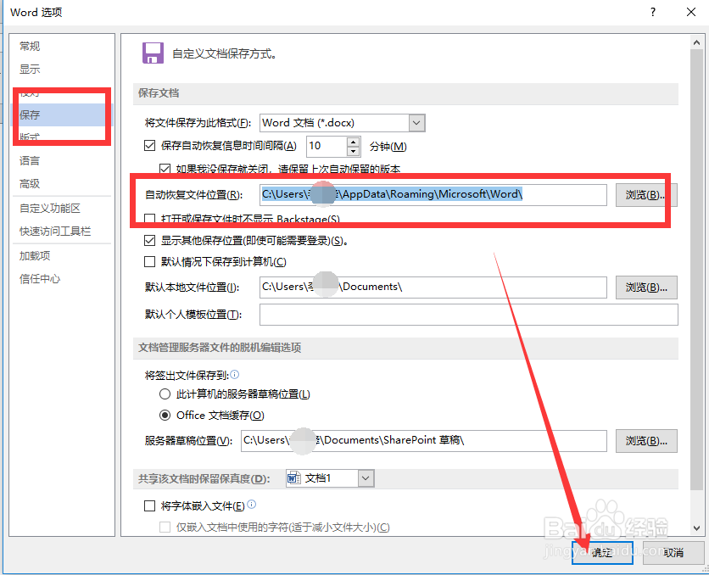Toggle 如果我没保存就关闭 keep last version checkbox
This screenshot has height=575, width=709.
pos(165,169)
